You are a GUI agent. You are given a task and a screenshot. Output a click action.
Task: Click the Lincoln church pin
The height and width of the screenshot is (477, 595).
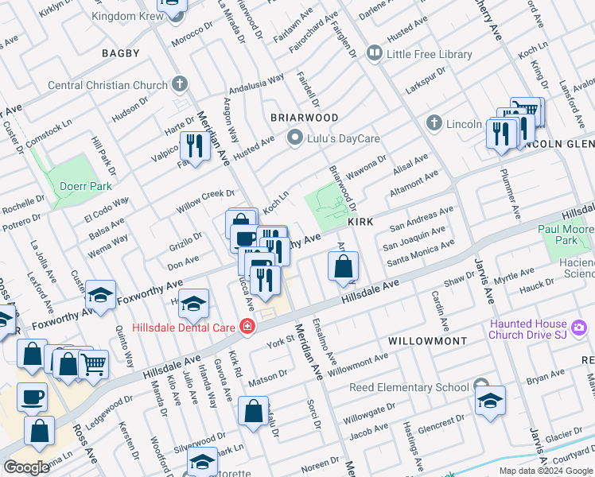coord(434,123)
